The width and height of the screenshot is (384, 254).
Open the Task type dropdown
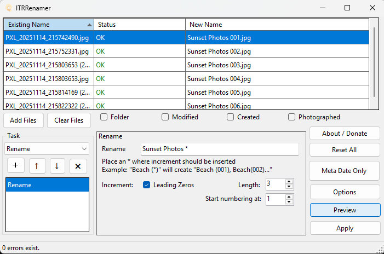(47, 149)
